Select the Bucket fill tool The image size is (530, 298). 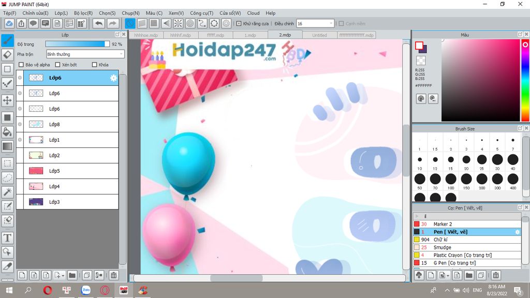click(x=7, y=132)
